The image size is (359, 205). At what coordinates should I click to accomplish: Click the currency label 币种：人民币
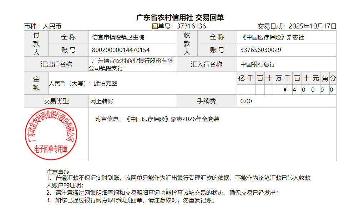tap(43, 26)
